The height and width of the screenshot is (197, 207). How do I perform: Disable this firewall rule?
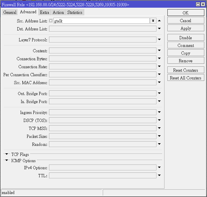(x=186, y=38)
